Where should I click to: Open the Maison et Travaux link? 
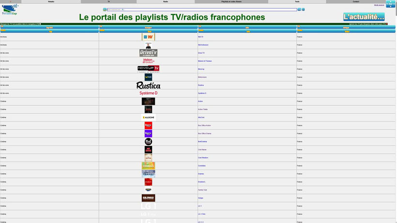click(x=205, y=61)
